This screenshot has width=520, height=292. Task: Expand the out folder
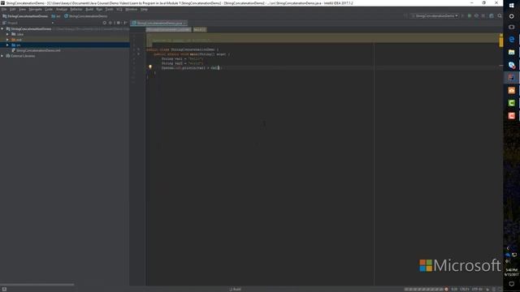point(7,40)
